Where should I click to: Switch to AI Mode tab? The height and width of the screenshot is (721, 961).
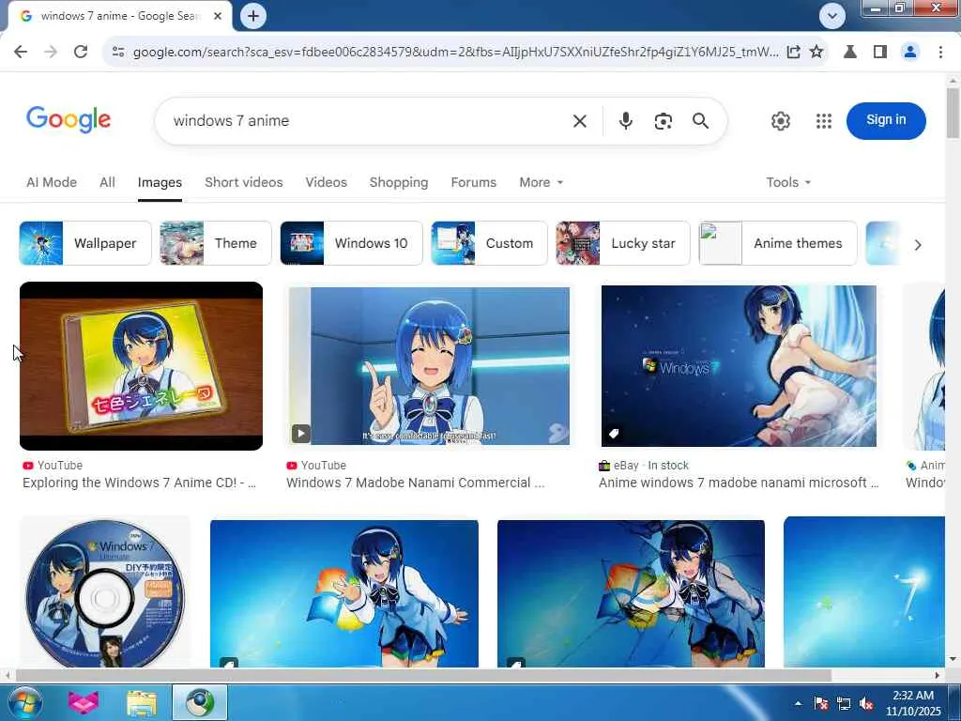coord(52,182)
